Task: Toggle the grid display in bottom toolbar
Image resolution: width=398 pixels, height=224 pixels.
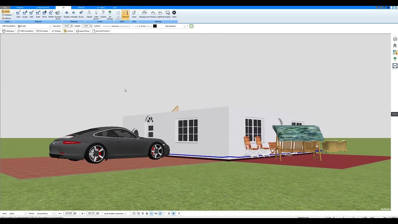Action: (169, 213)
